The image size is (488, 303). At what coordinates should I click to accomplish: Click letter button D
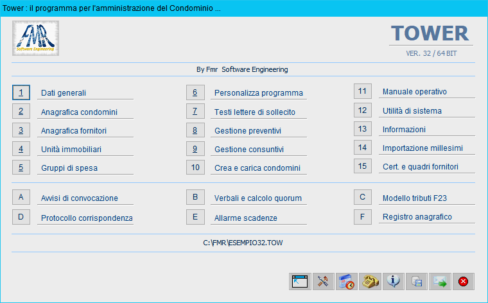pyautogui.click(x=21, y=217)
